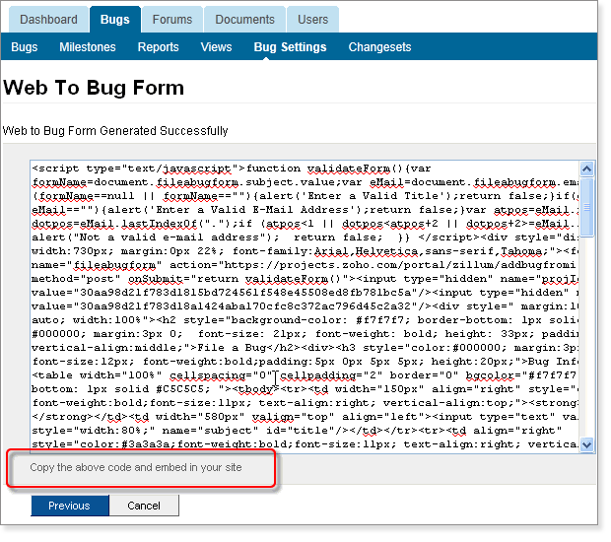
Task: Open the Views submenu
Action: click(x=216, y=47)
